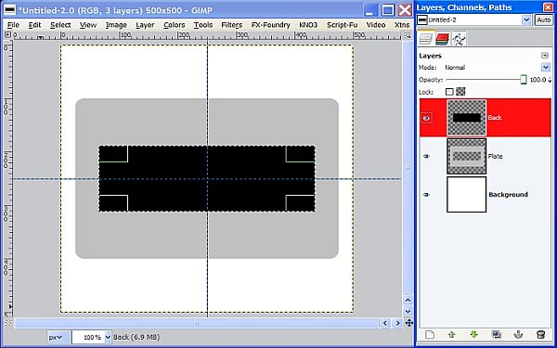Open the Script-Fu menu
Viewport: 557px width, 348px height.
[342, 25]
